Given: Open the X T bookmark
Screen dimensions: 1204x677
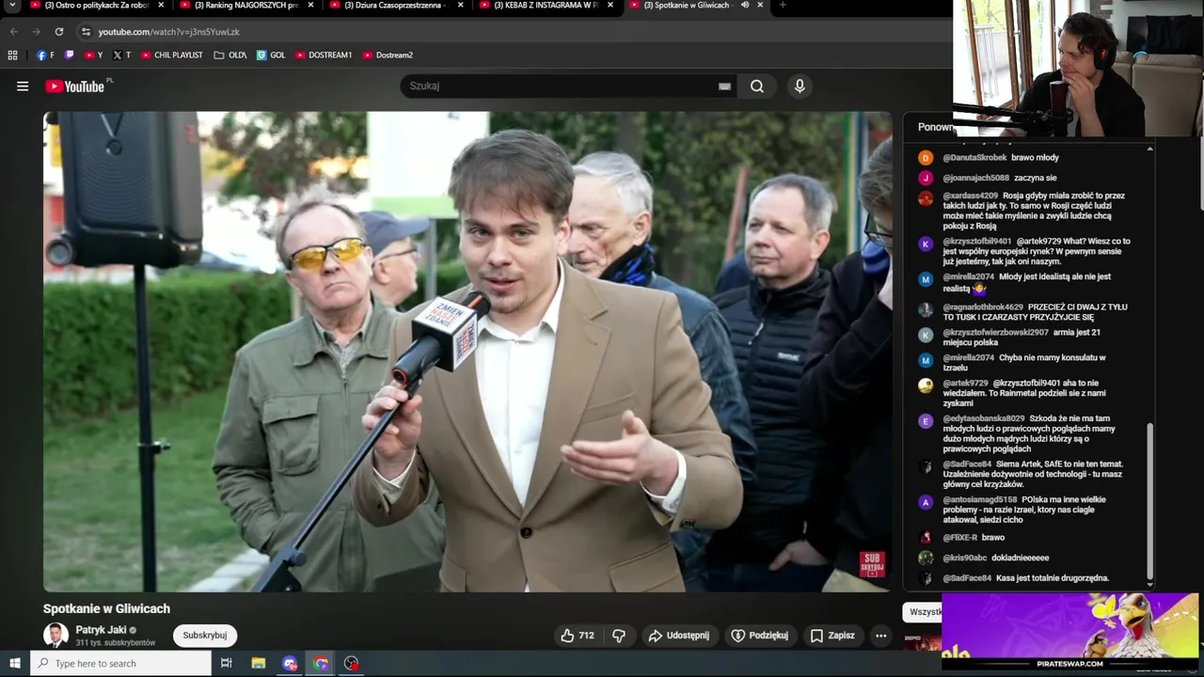Looking at the screenshot, I should (x=121, y=55).
